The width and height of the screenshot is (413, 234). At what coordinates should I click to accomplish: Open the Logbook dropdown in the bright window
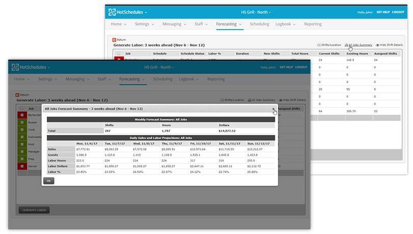[x=285, y=24]
